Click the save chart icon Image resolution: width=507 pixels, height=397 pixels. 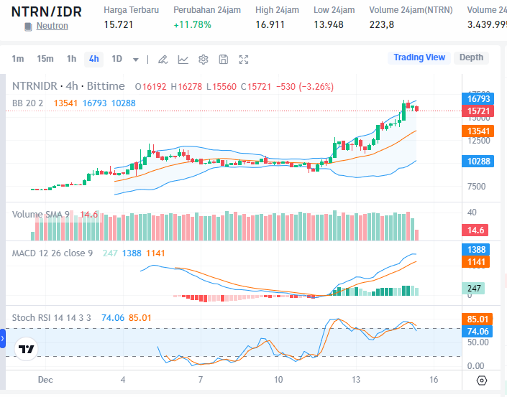coord(224,60)
